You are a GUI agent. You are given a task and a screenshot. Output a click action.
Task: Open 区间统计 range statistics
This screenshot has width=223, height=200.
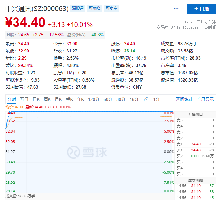click(184, 99)
